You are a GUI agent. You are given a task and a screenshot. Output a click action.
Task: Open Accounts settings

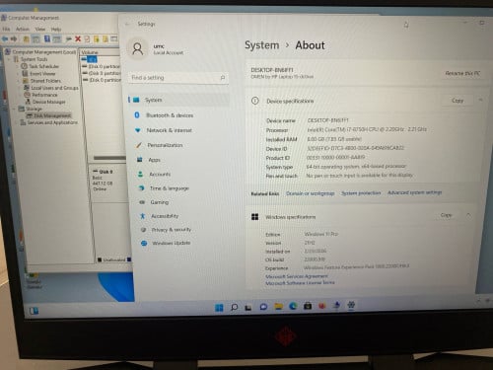tap(154, 175)
